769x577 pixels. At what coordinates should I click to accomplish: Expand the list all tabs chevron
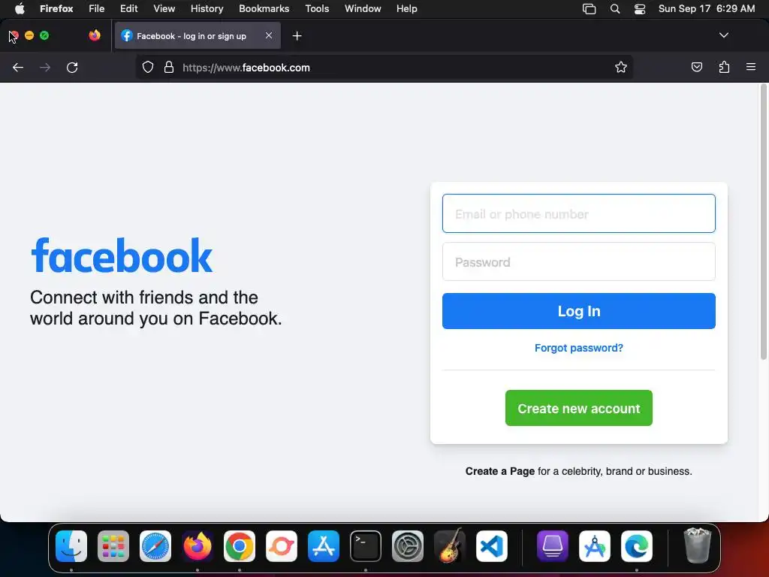723,35
